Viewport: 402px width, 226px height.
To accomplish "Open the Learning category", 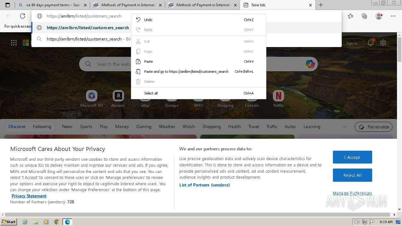I will (x=312, y=126).
